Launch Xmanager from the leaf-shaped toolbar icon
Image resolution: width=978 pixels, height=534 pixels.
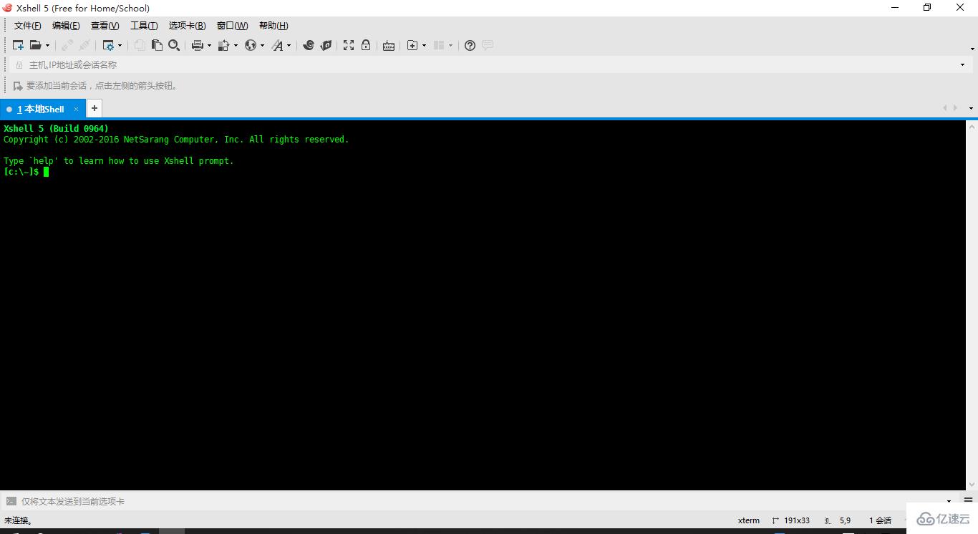pyautogui.click(x=326, y=45)
